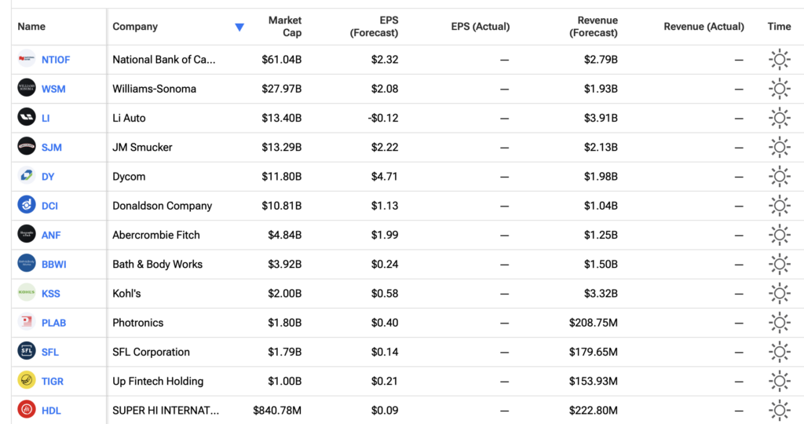Viewport: 804px width, 424px height.
Task: Click the Dycom logo icon
Action: 27,176
